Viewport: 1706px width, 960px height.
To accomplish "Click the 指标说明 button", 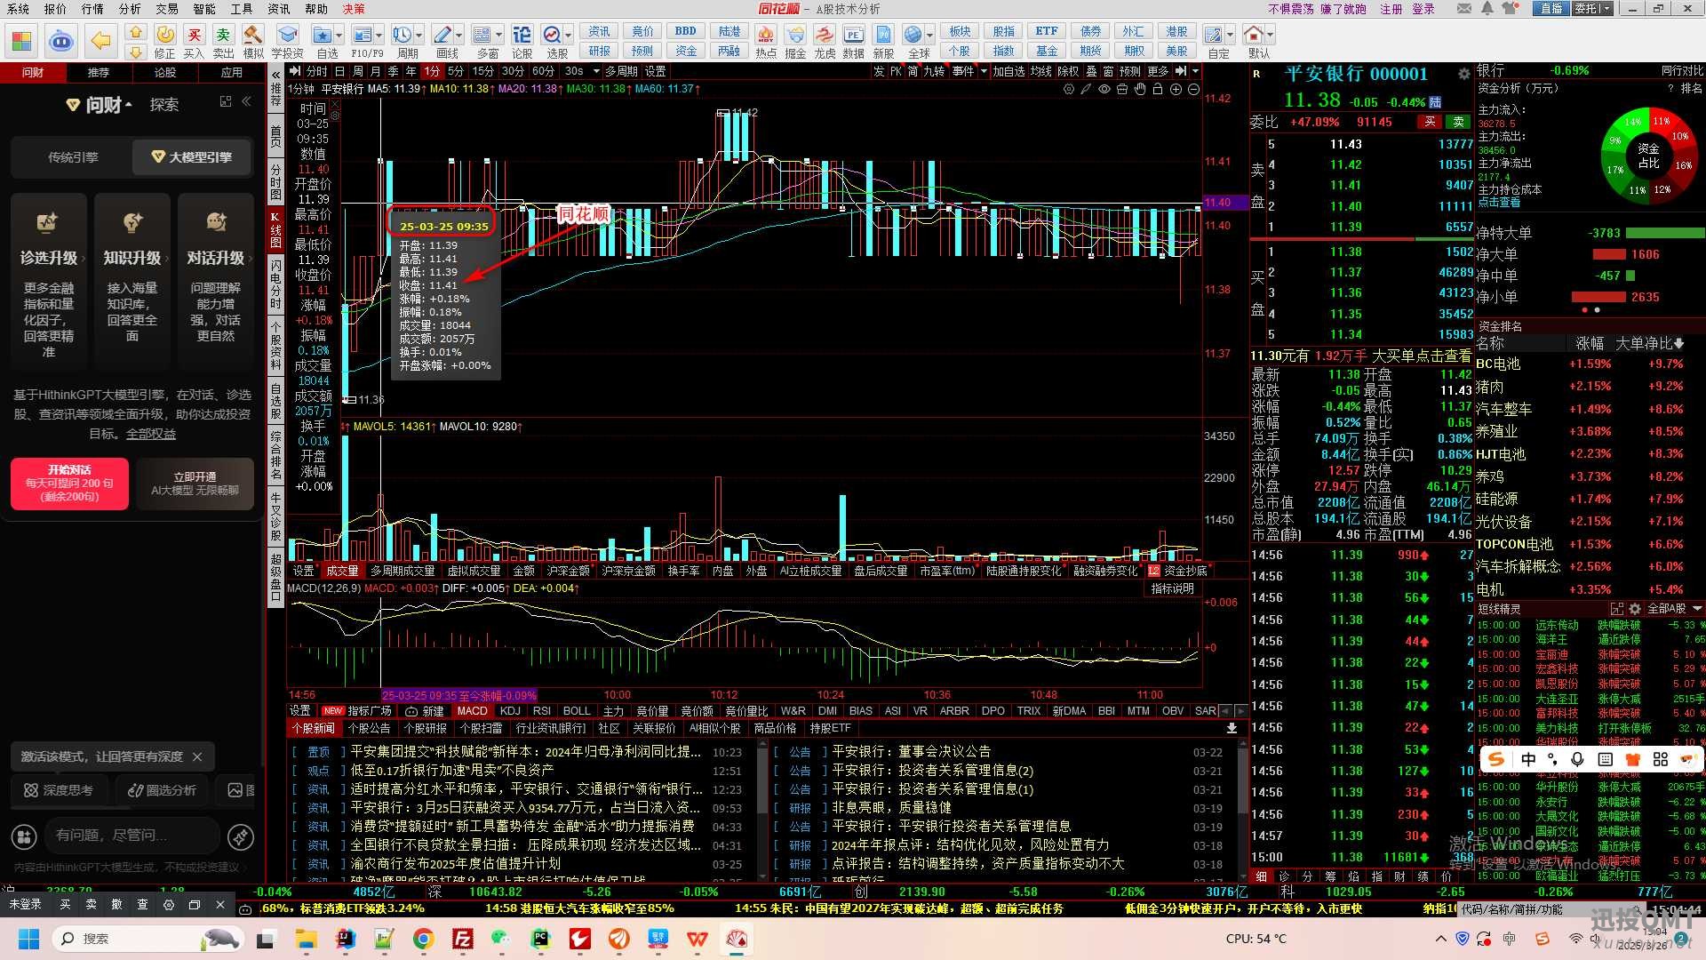I will coord(1172,588).
